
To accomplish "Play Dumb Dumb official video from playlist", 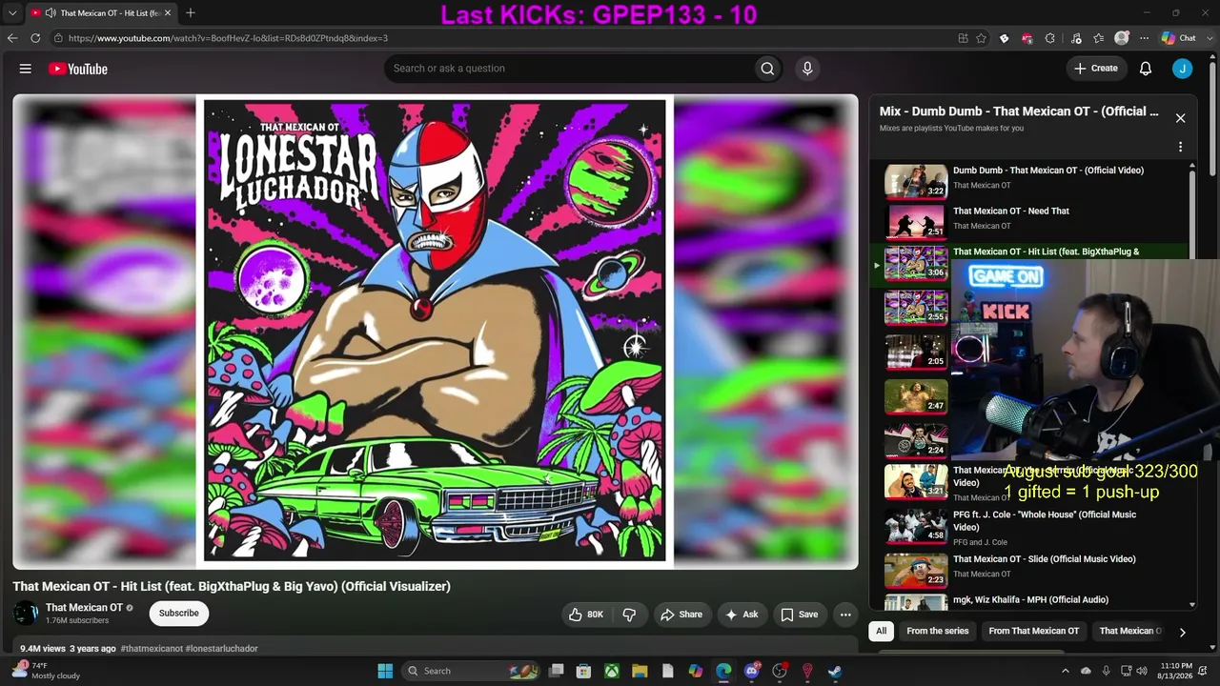I will pyautogui.click(x=1034, y=180).
